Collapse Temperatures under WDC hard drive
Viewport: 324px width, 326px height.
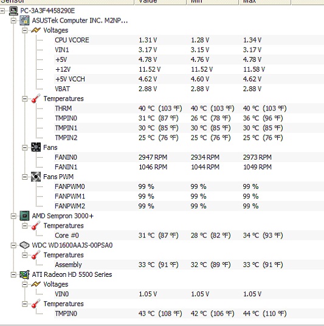coord(25,255)
